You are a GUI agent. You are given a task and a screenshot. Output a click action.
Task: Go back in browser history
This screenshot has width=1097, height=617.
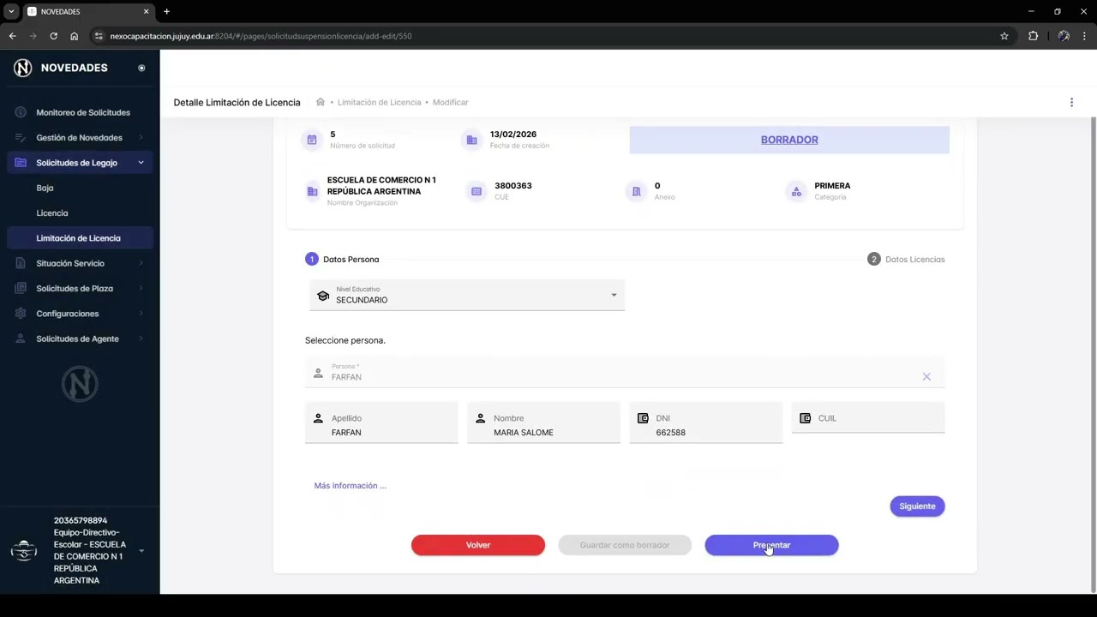point(12,36)
